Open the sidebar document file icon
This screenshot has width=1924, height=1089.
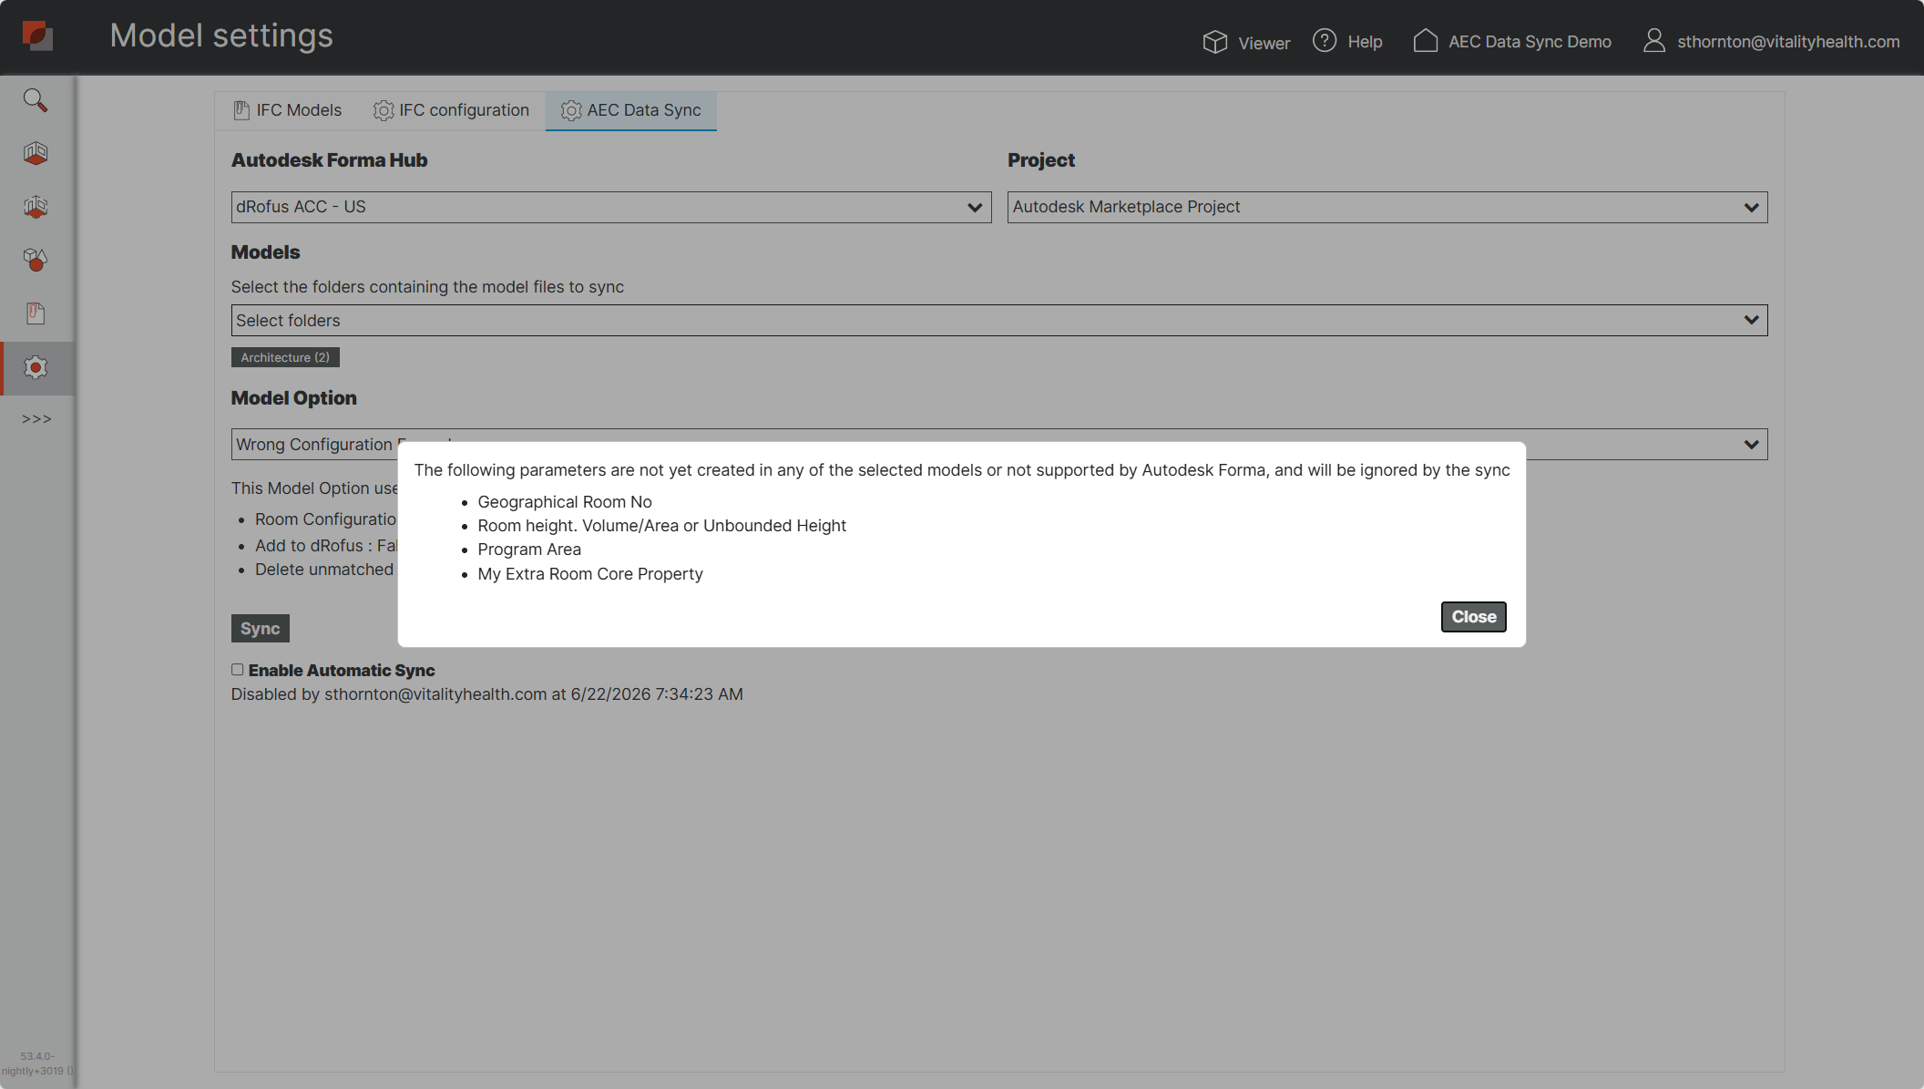click(36, 313)
